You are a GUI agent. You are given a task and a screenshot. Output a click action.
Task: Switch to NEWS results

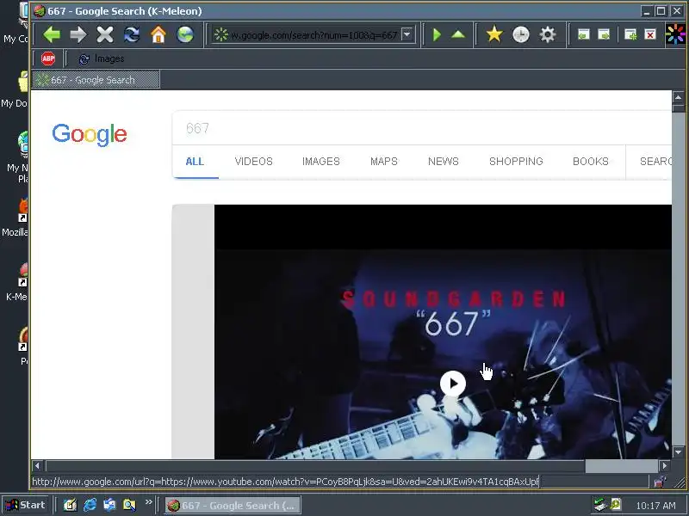(x=444, y=162)
